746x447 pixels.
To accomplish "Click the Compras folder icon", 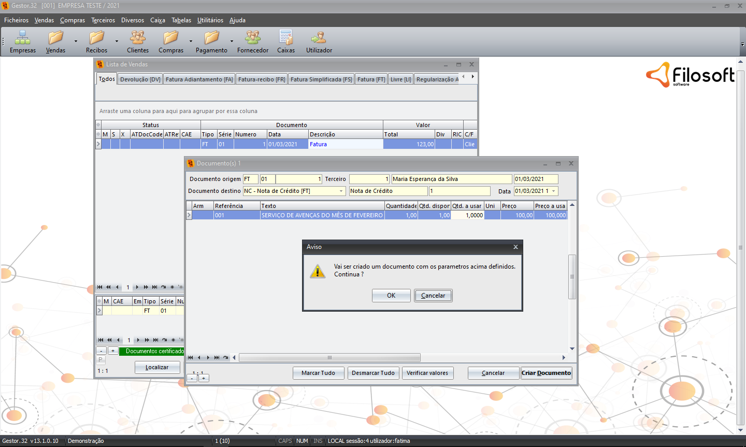I will pos(170,38).
